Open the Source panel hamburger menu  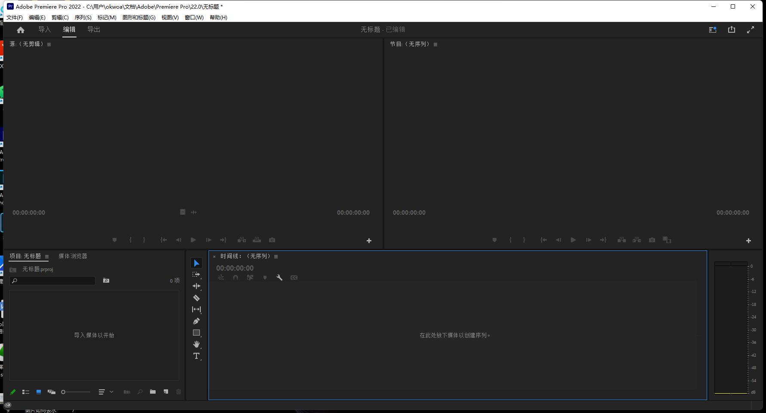49,44
